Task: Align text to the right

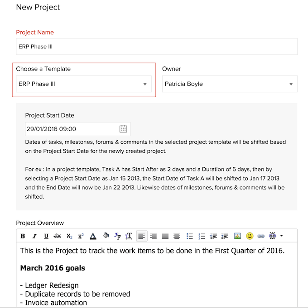Action: coord(154,236)
